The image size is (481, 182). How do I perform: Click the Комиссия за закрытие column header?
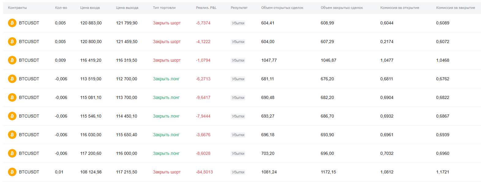pos(456,8)
